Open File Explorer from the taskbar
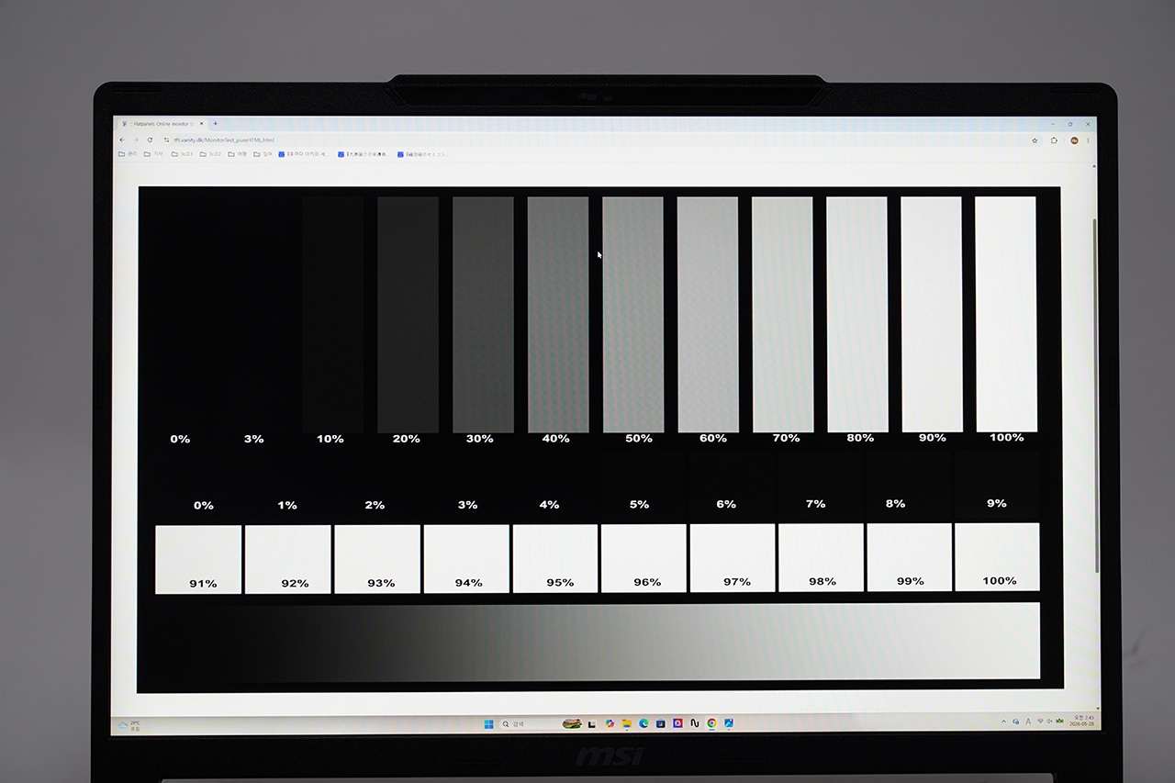 626,723
